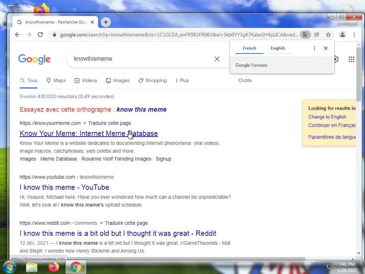This screenshot has width=365, height=274.
Task: Click the page vertical scrollbar
Action: (359, 75)
